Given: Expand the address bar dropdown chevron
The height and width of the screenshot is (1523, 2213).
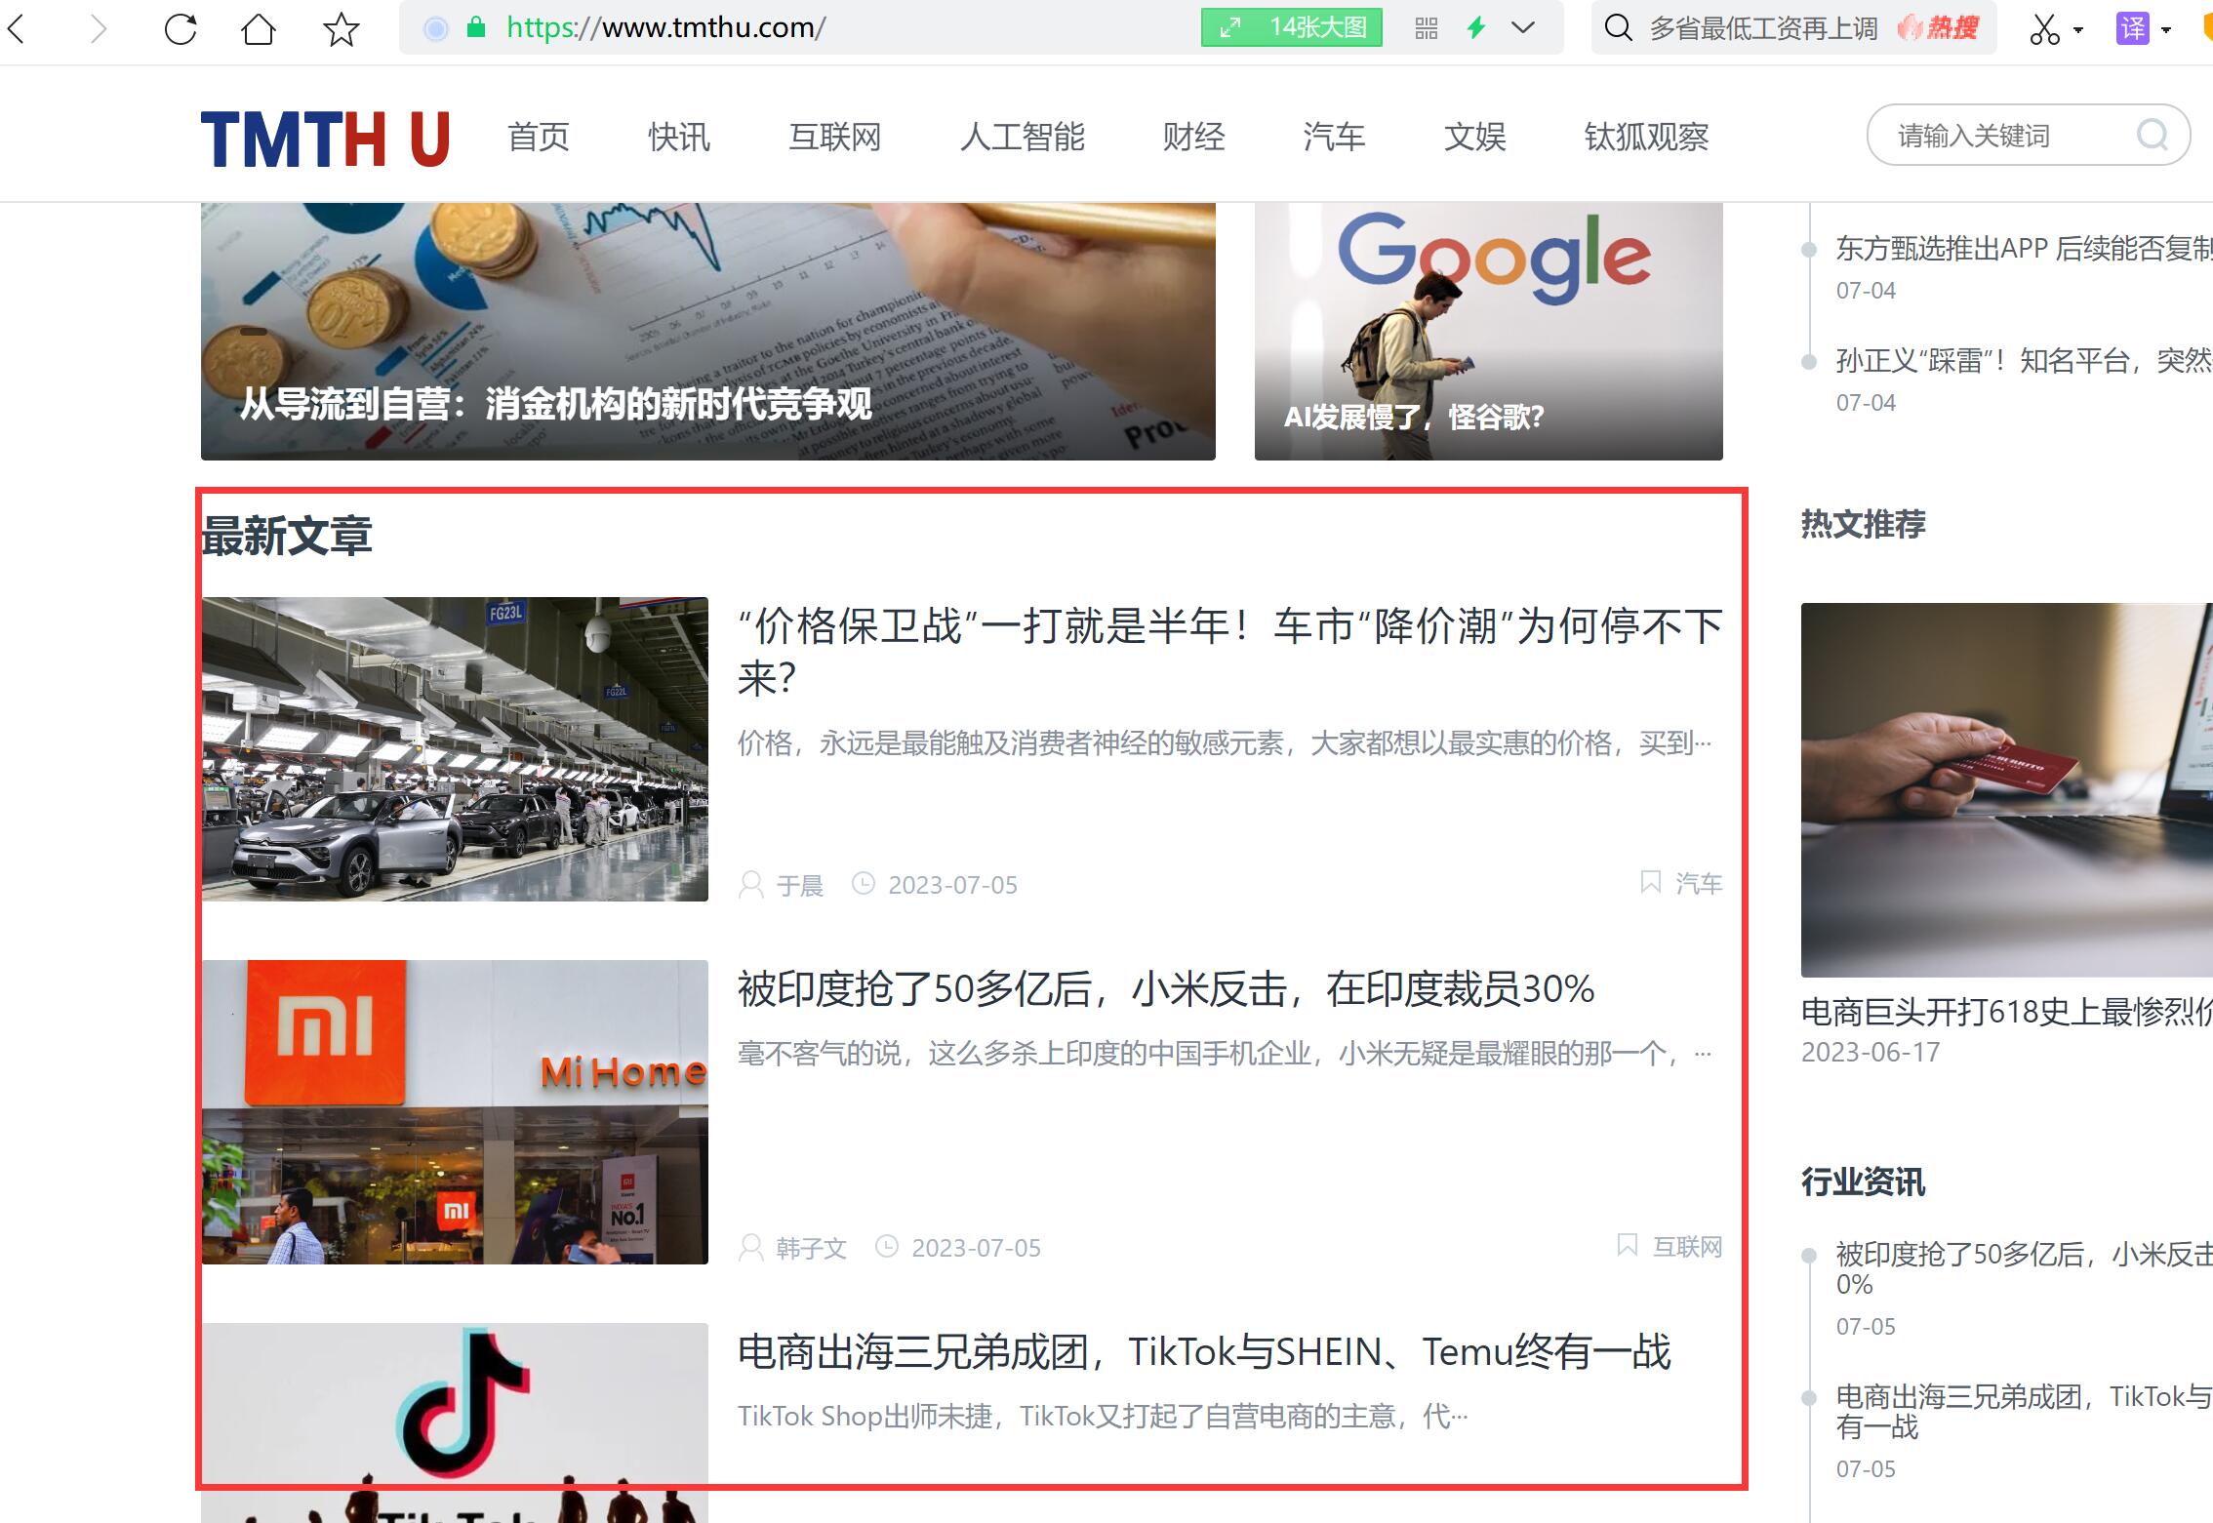Looking at the screenshot, I should (x=1523, y=27).
